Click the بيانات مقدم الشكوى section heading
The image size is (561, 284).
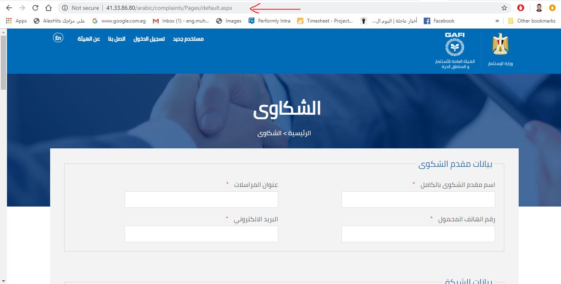coord(455,164)
